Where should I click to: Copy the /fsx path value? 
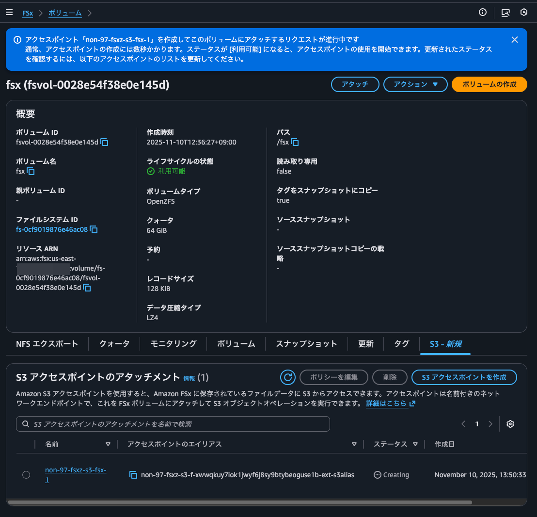(x=296, y=142)
